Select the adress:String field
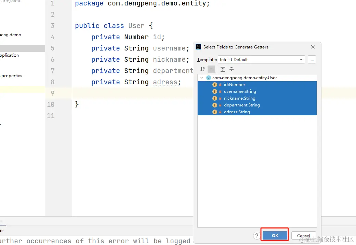The height and width of the screenshot is (245, 356). click(x=257, y=112)
